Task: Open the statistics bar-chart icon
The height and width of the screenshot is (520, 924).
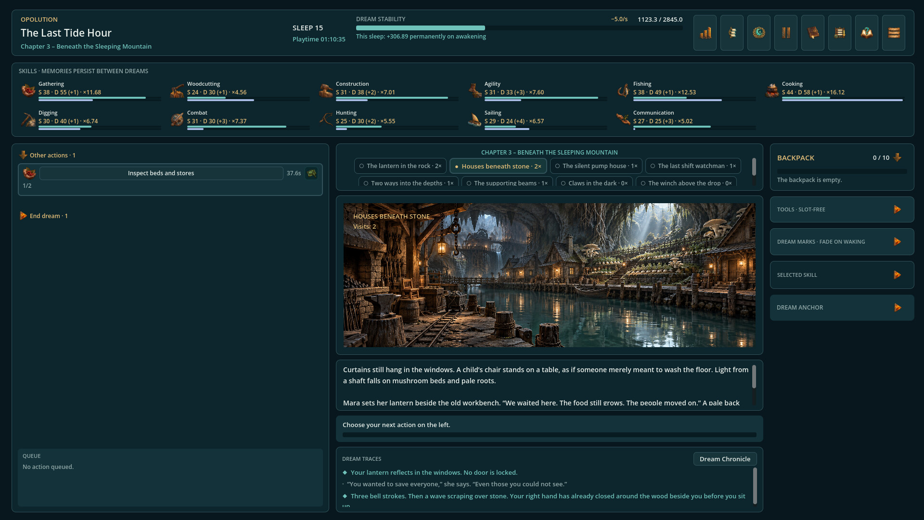Action: click(x=705, y=33)
